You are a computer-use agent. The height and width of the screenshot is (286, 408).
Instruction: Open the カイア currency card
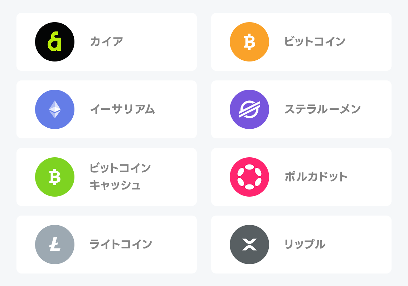click(106, 41)
